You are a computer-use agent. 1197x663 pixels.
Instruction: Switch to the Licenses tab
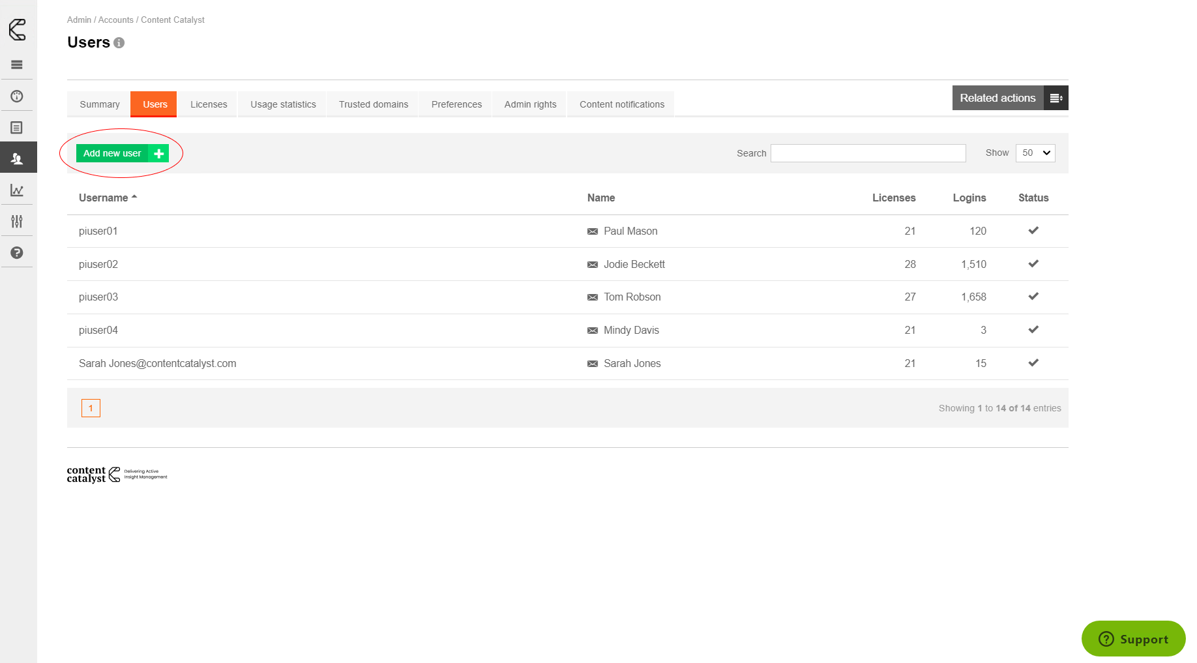pos(209,104)
